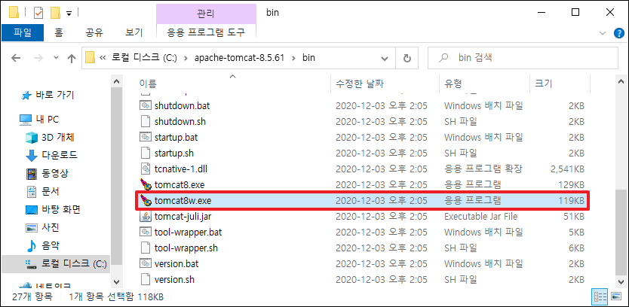Click the tool-wrapper.sh file icon
The image size is (629, 307).
click(x=145, y=248)
